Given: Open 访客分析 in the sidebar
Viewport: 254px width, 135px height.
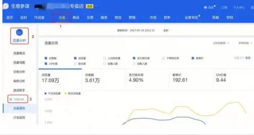Looking at the screenshot, I should pos(19,72).
